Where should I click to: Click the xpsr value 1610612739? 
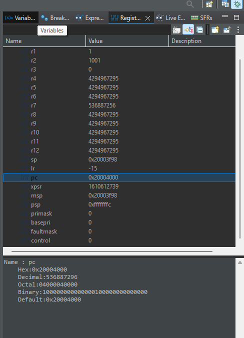(103, 186)
